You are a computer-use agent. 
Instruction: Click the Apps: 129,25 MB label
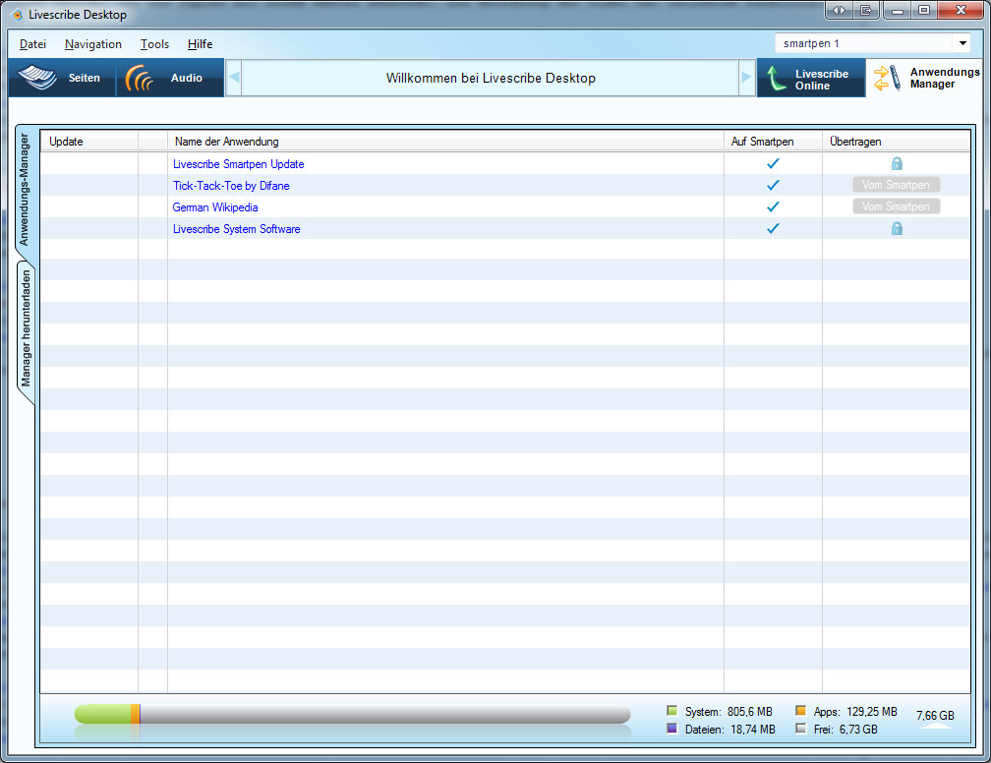click(x=855, y=712)
